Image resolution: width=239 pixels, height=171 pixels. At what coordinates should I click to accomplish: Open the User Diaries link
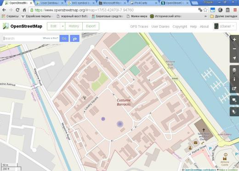pos(160,27)
